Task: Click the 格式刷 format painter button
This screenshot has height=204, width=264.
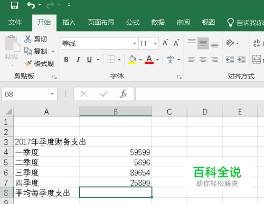Action: 40,64
